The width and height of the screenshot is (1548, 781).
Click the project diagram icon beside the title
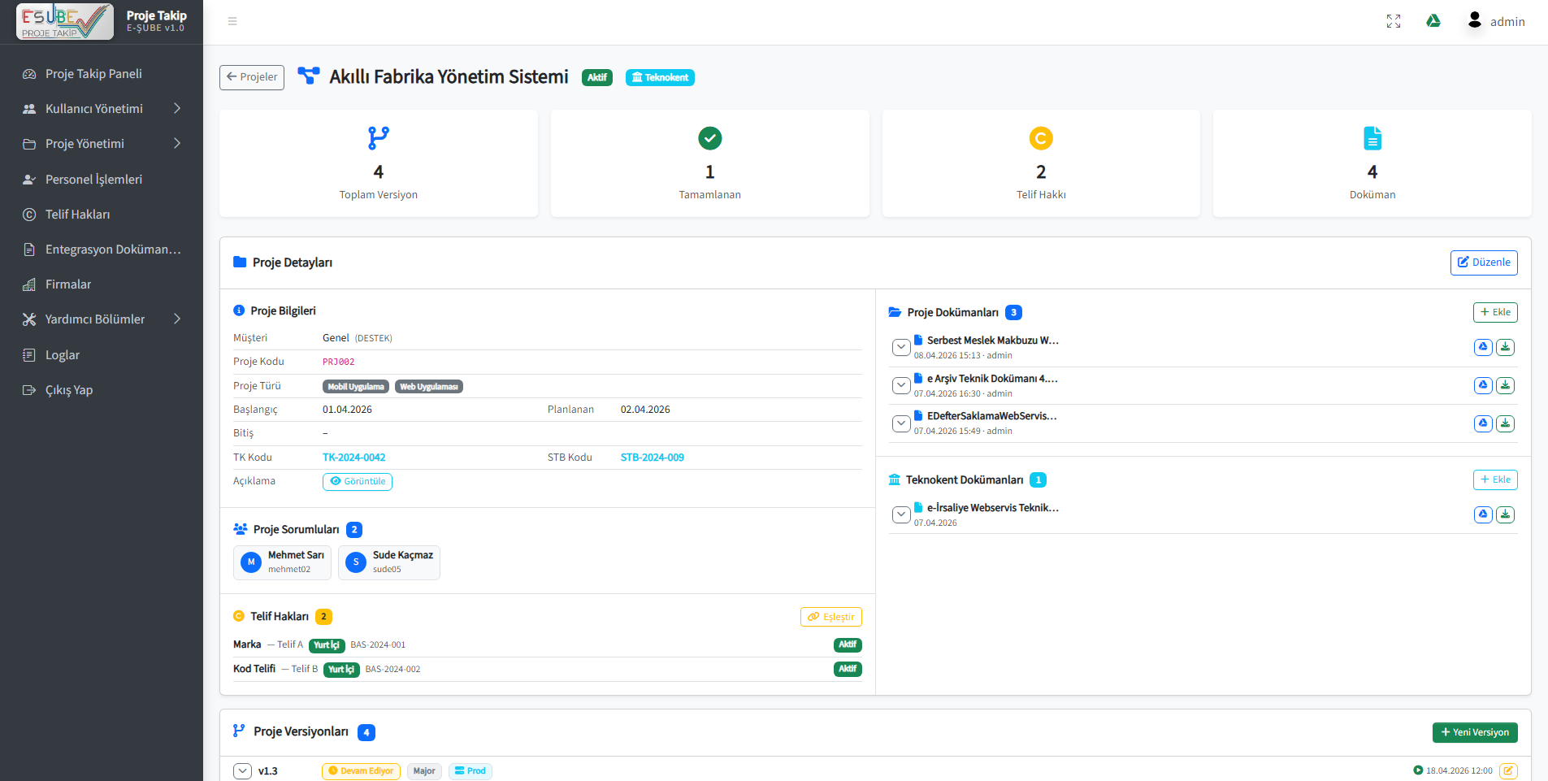coord(309,76)
